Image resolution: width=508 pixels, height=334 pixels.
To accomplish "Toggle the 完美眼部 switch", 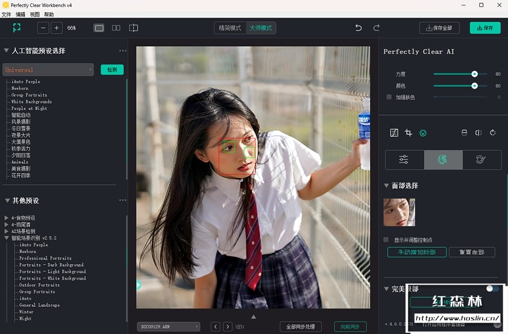I will (x=492, y=288).
